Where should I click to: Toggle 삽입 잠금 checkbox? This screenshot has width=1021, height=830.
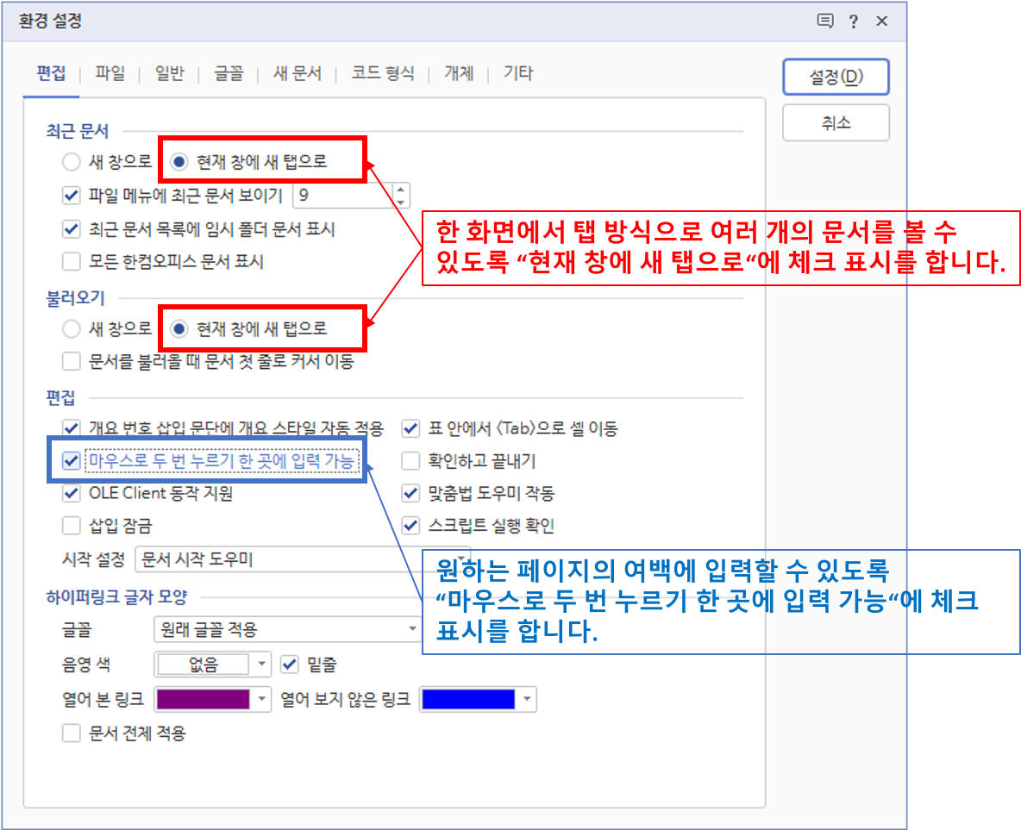tap(72, 526)
